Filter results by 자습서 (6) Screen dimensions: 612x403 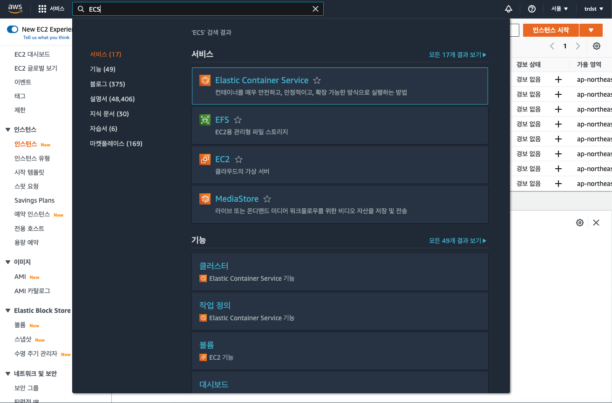[x=103, y=129]
